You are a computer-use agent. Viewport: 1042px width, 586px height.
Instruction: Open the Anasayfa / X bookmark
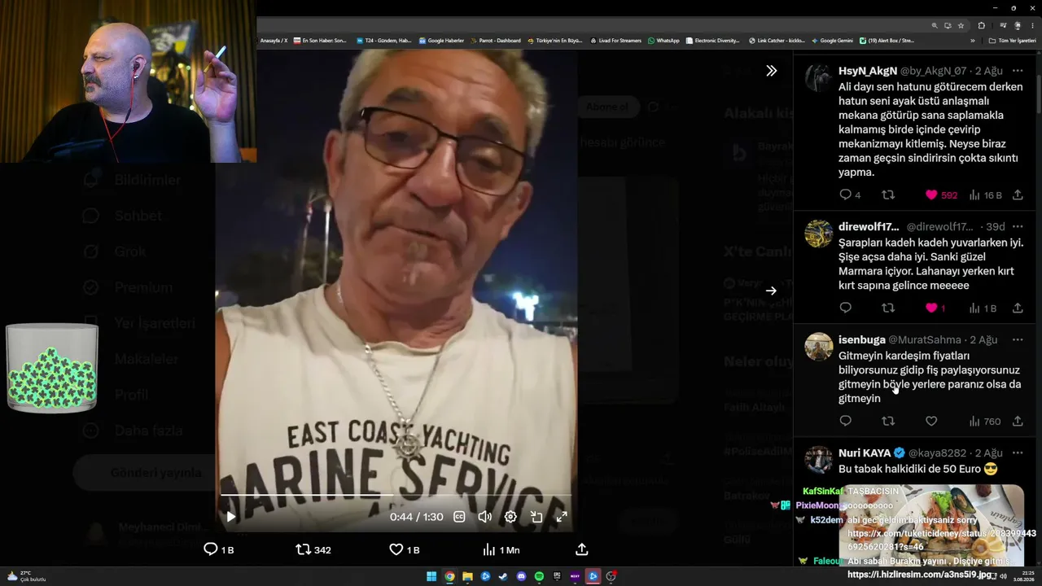pyautogui.click(x=274, y=41)
